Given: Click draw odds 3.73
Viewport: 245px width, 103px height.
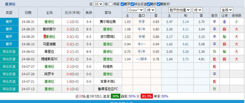Looking at the screenshot, I should point(185,59).
